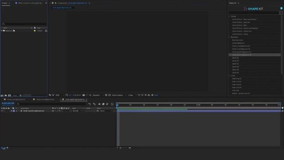Expand the Explosion folder in Project panel
The width and height of the screenshot is (284, 160).
tap(1, 31)
